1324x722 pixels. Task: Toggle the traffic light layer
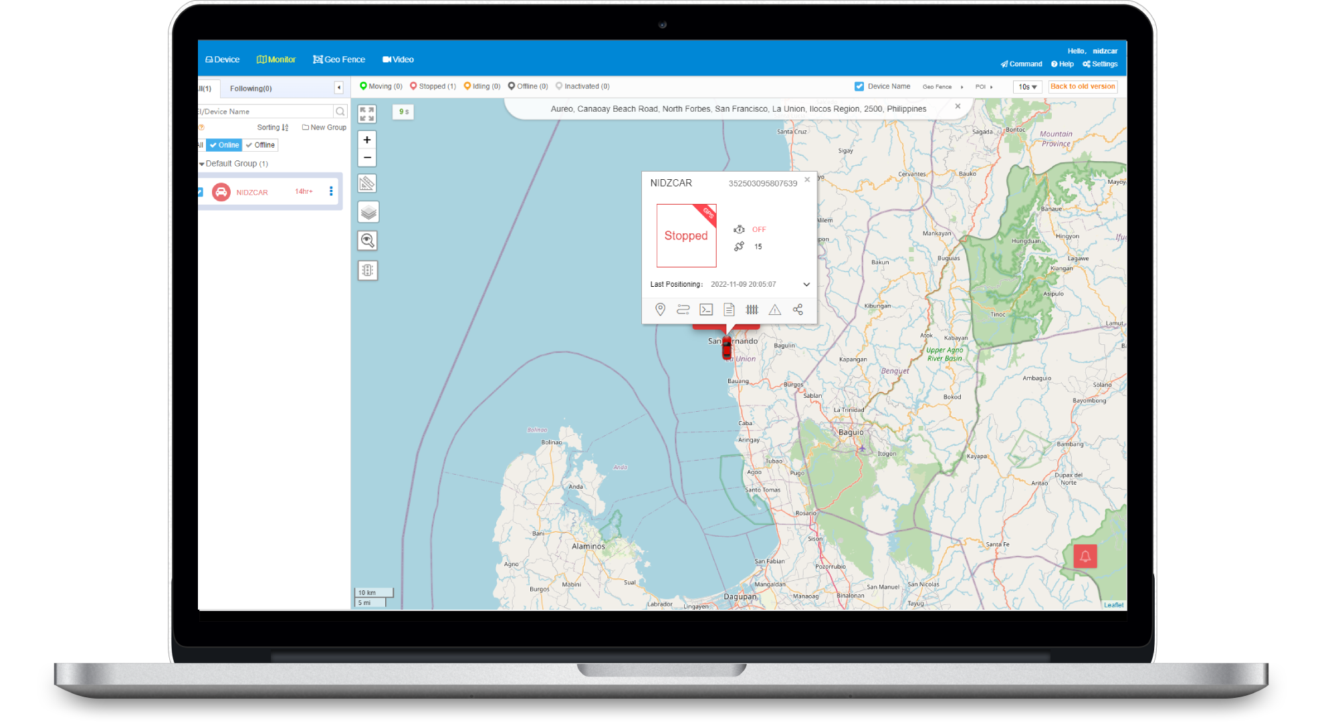368,270
